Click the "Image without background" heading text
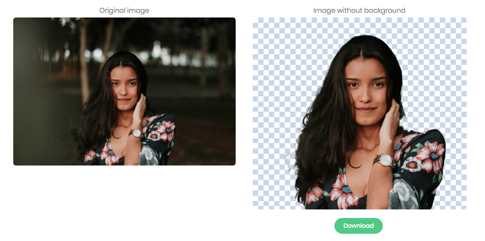The image size is (485, 241). (x=359, y=11)
